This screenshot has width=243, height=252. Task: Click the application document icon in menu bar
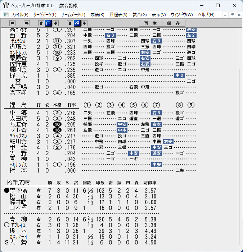tap(6, 15)
